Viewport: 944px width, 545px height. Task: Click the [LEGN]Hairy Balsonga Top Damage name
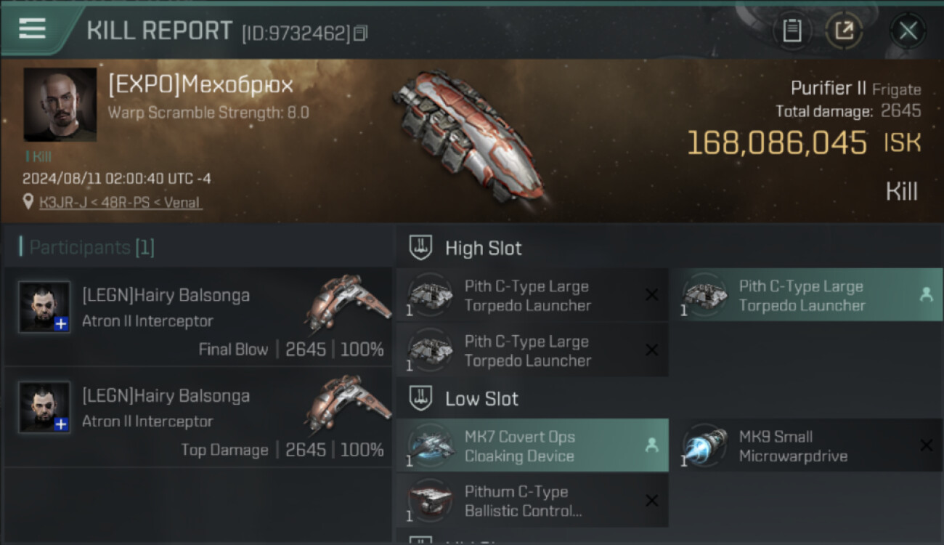pyautogui.click(x=166, y=396)
